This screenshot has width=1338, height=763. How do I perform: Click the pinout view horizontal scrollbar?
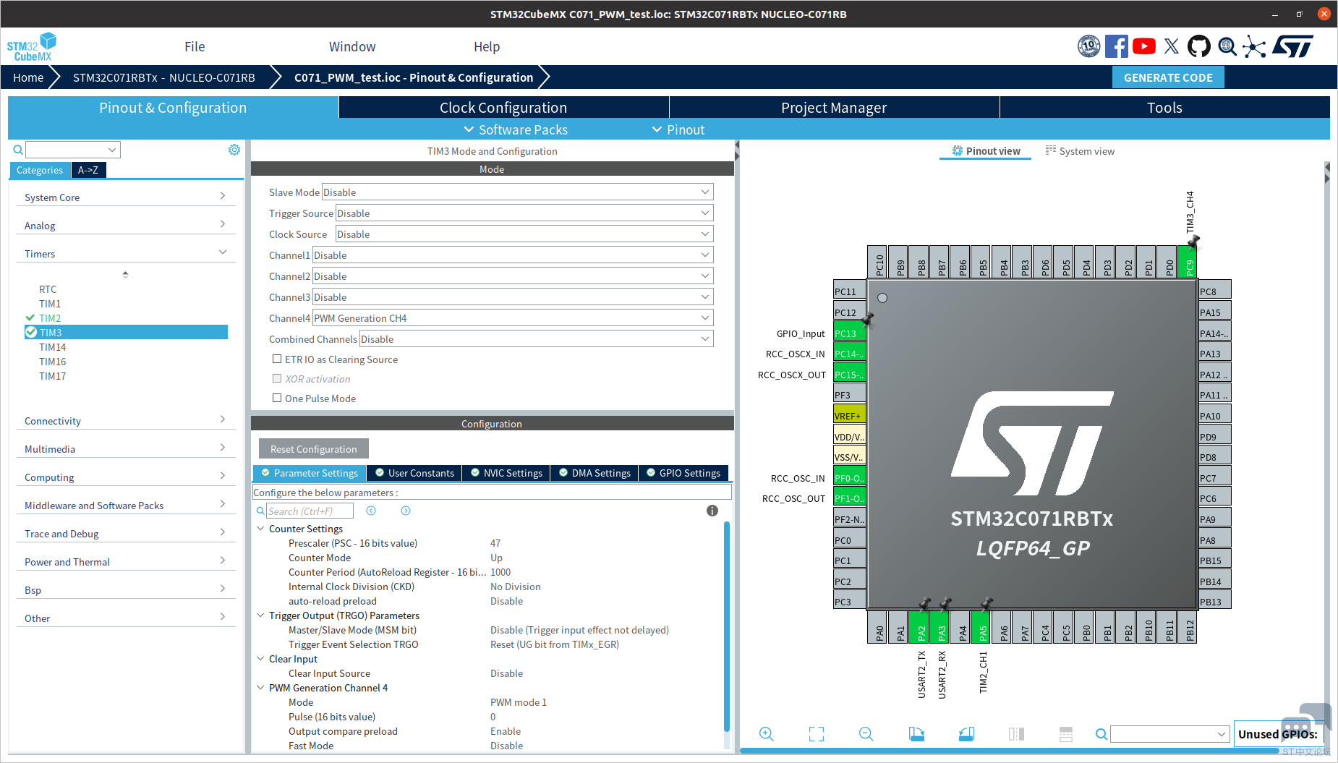1009,751
